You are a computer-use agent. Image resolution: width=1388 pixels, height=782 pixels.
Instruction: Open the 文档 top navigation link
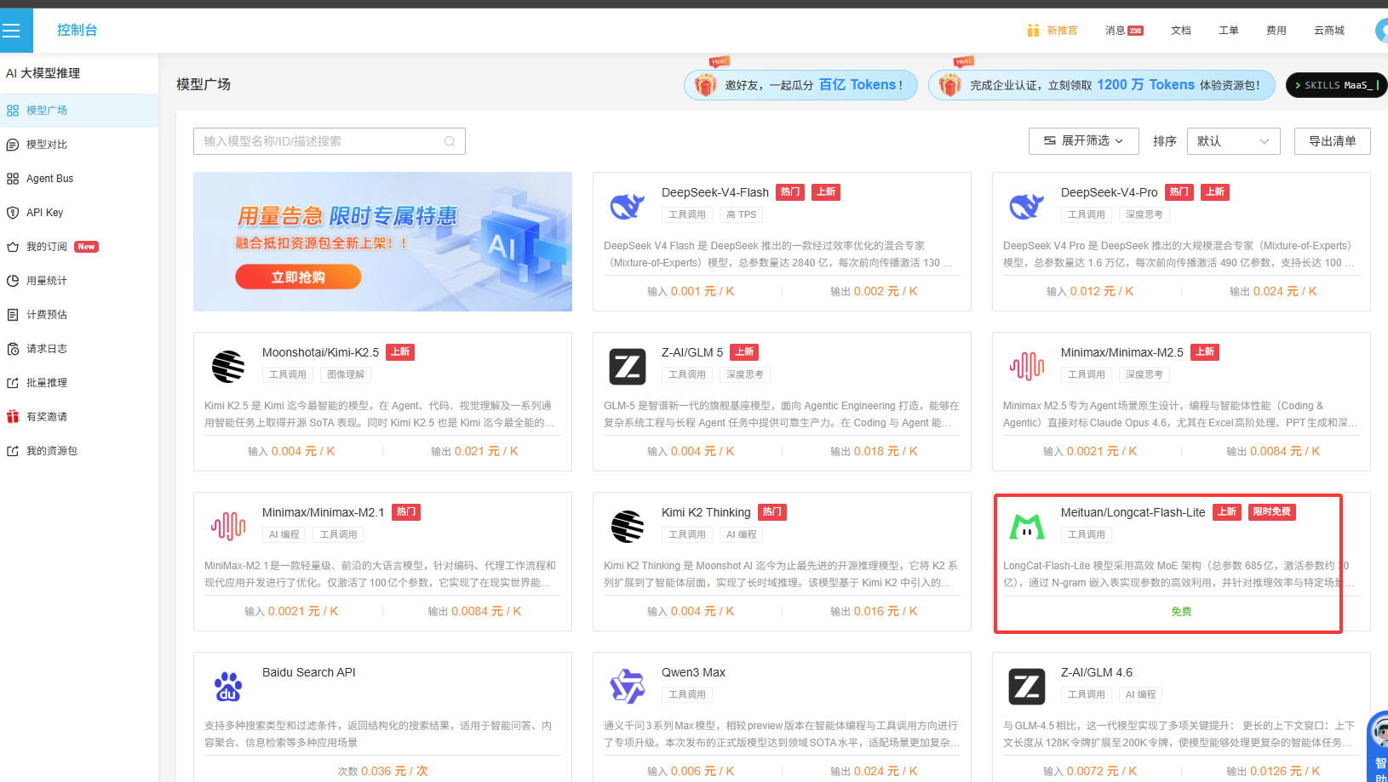coord(1181,31)
